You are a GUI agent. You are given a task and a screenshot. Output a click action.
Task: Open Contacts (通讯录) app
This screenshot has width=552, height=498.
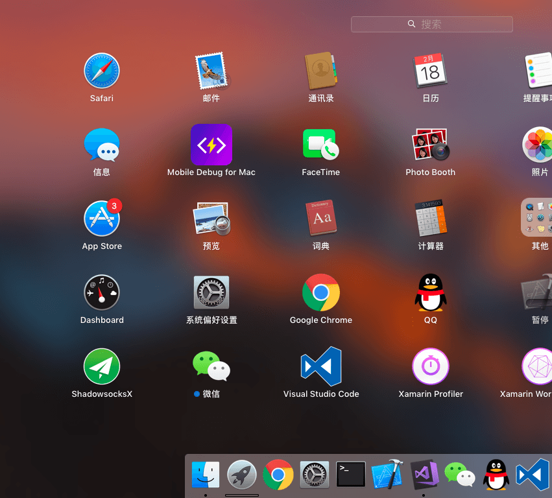[321, 71]
